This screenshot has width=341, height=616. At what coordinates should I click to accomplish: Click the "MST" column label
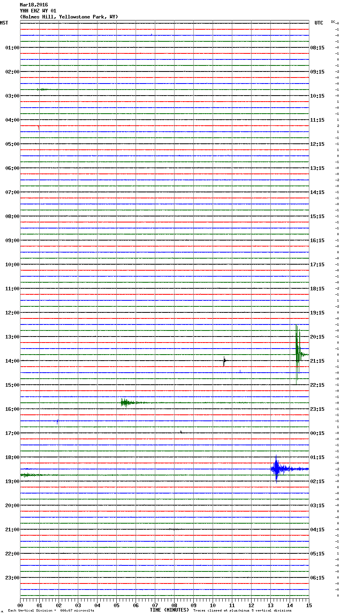(4, 23)
